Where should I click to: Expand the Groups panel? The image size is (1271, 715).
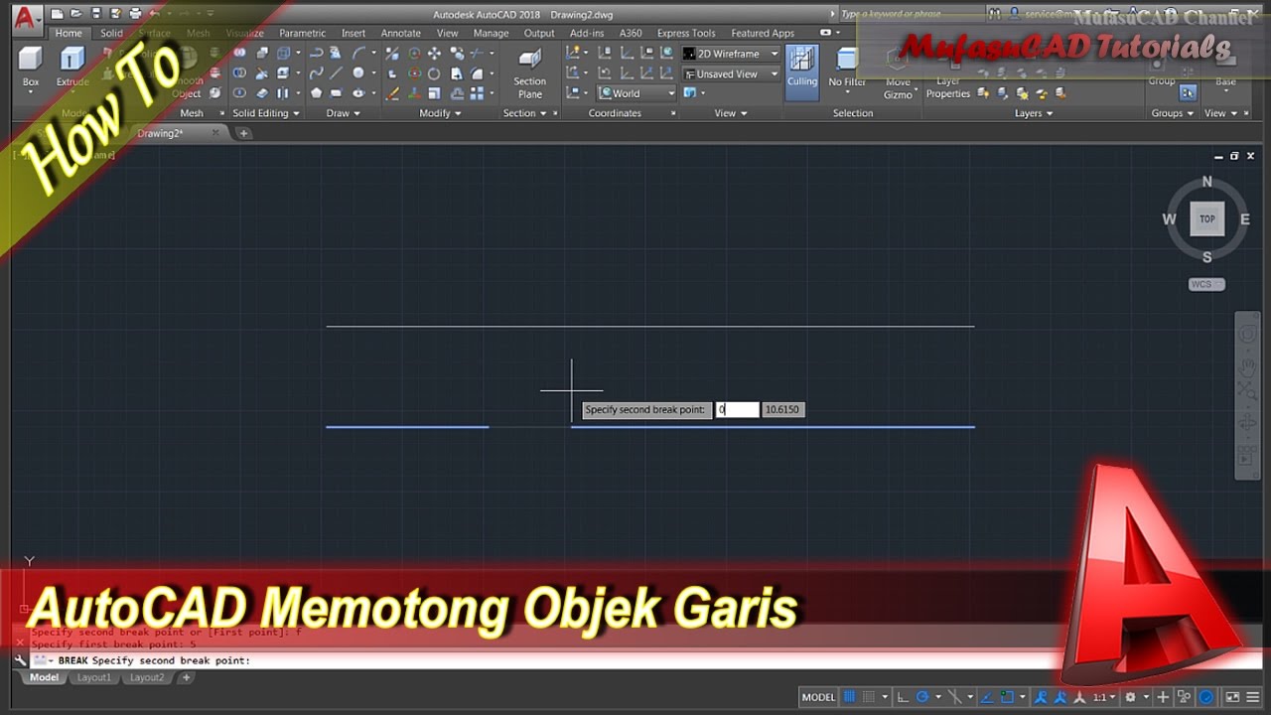[1173, 113]
